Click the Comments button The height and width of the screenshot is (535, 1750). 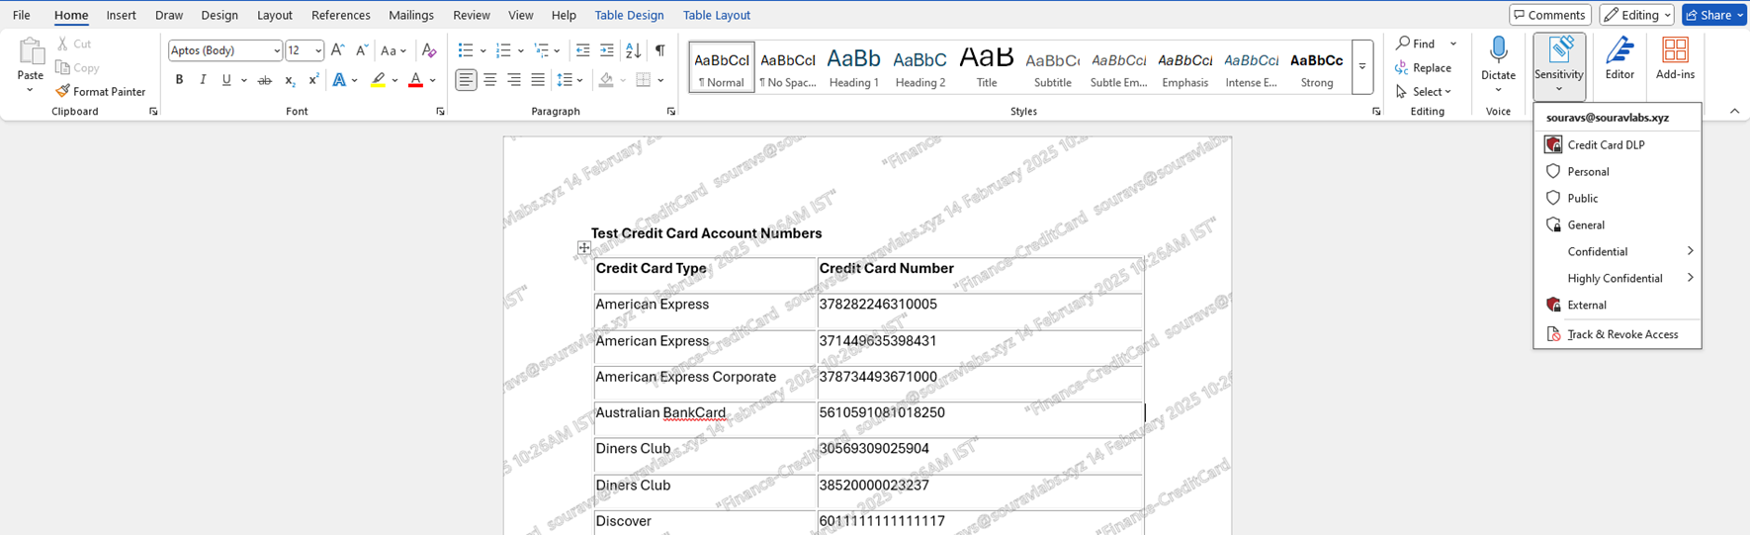[1550, 15]
